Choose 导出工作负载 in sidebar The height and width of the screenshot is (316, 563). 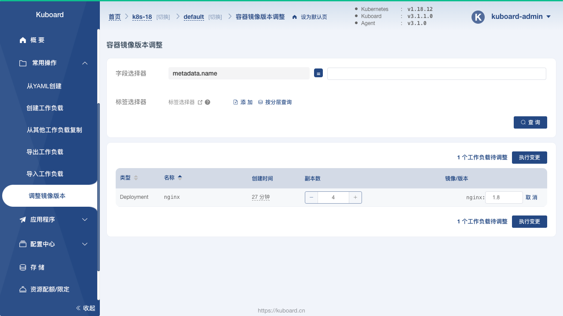(x=45, y=152)
